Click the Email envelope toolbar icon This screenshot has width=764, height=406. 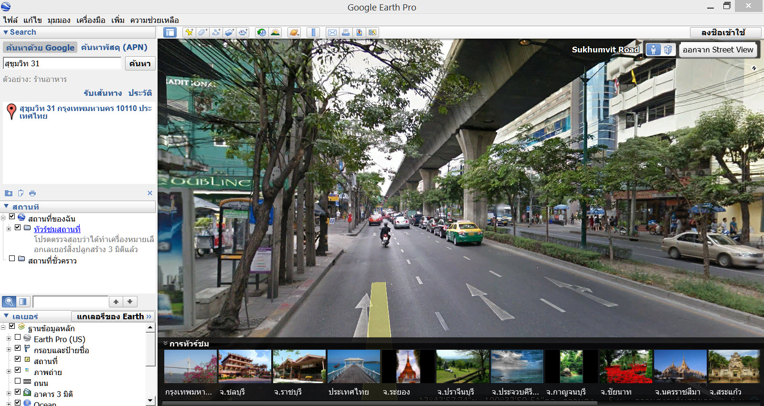pos(332,32)
